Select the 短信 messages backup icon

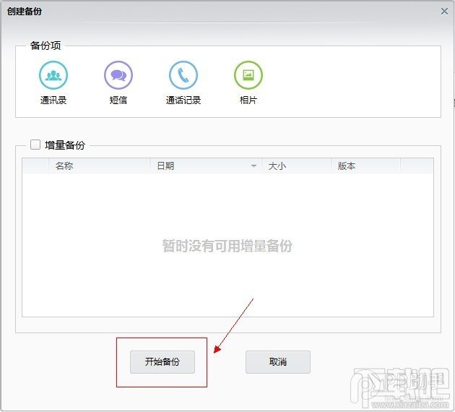(118, 75)
